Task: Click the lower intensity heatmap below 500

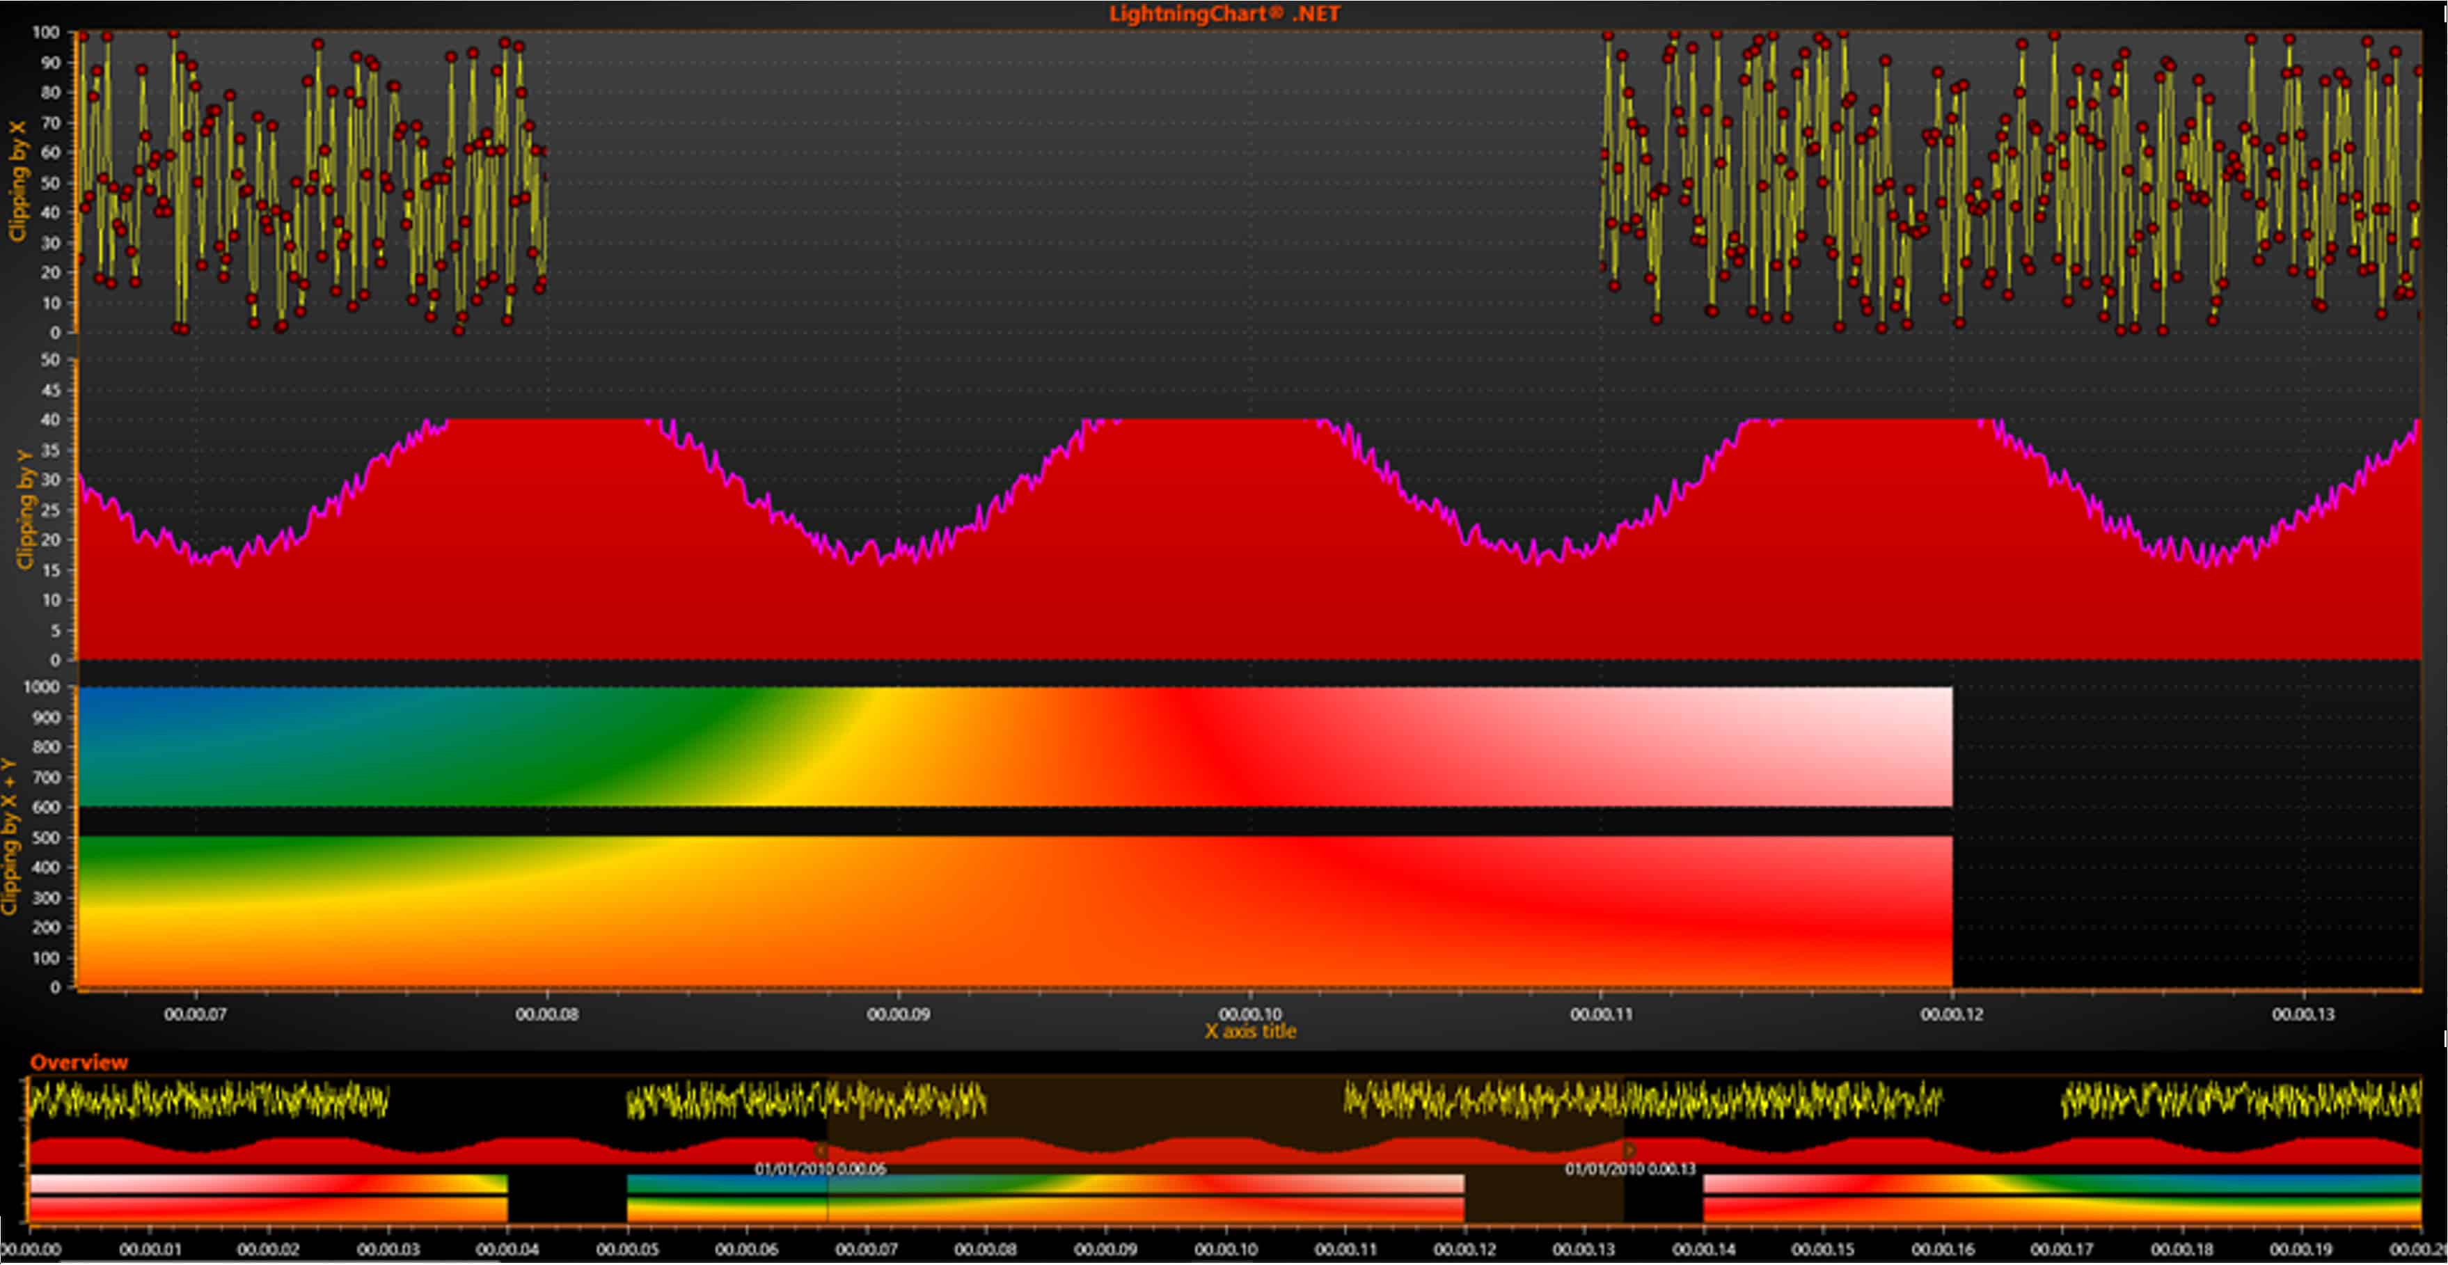Action: pos(1015,911)
